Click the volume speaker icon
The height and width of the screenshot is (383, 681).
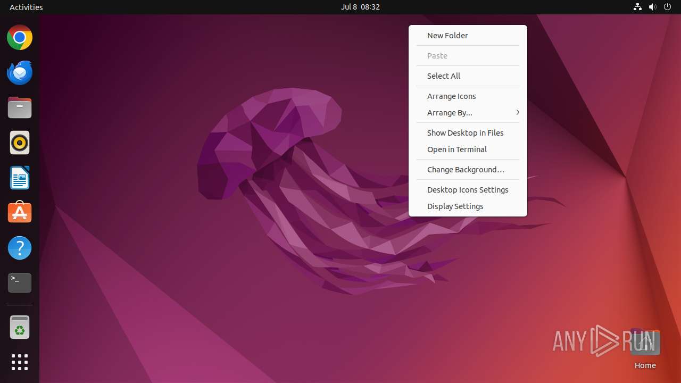[x=653, y=7]
